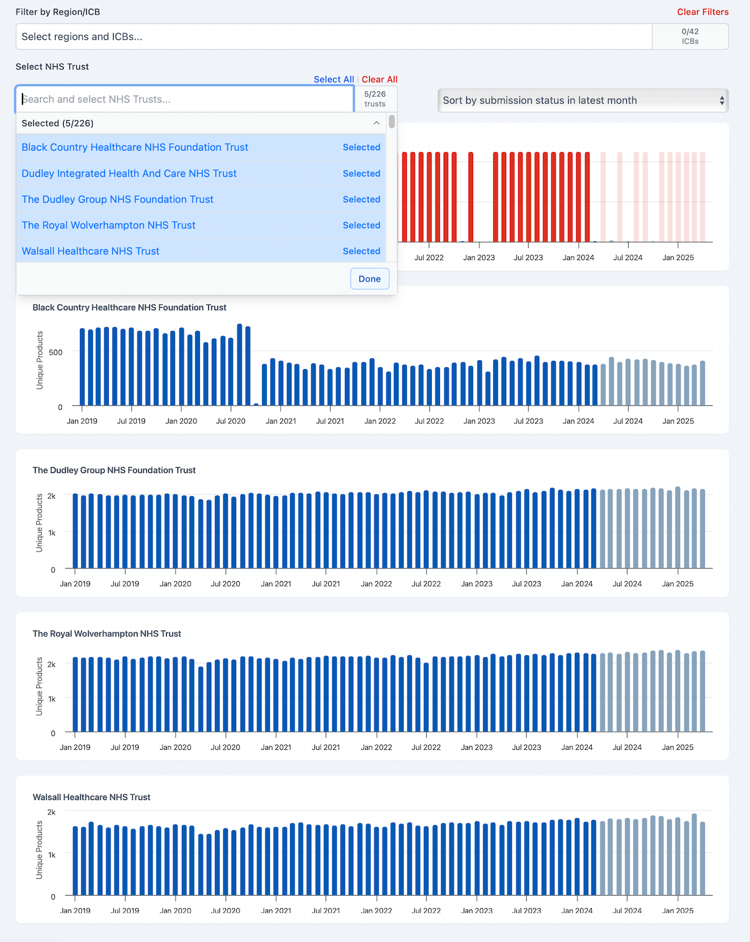Toggle The Dudley Group NHS Foundation Trust selection
The image size is (750, 942).
pyautogui.click(x=200, y=200)
